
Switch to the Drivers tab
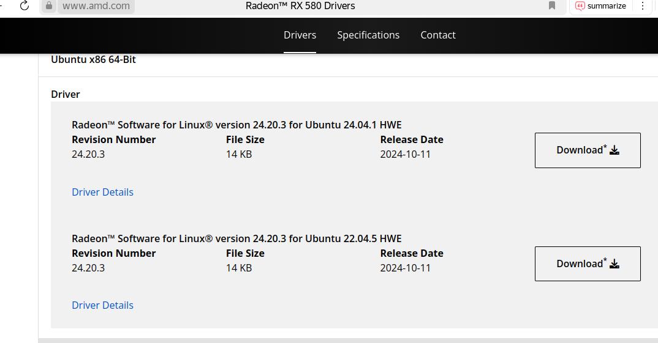pyautogui.click(x=300, y=35)
